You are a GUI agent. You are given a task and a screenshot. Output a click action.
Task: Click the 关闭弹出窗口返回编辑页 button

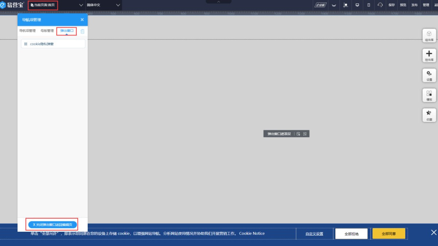pyautogui.click(x=53, y=224)
